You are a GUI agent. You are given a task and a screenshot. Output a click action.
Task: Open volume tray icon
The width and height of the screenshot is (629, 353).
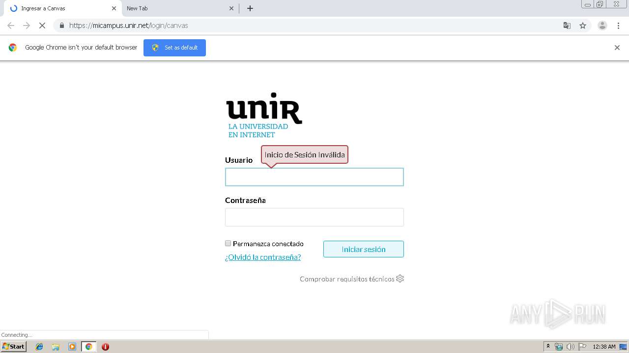pyautogui.click(x=571, y=347)
